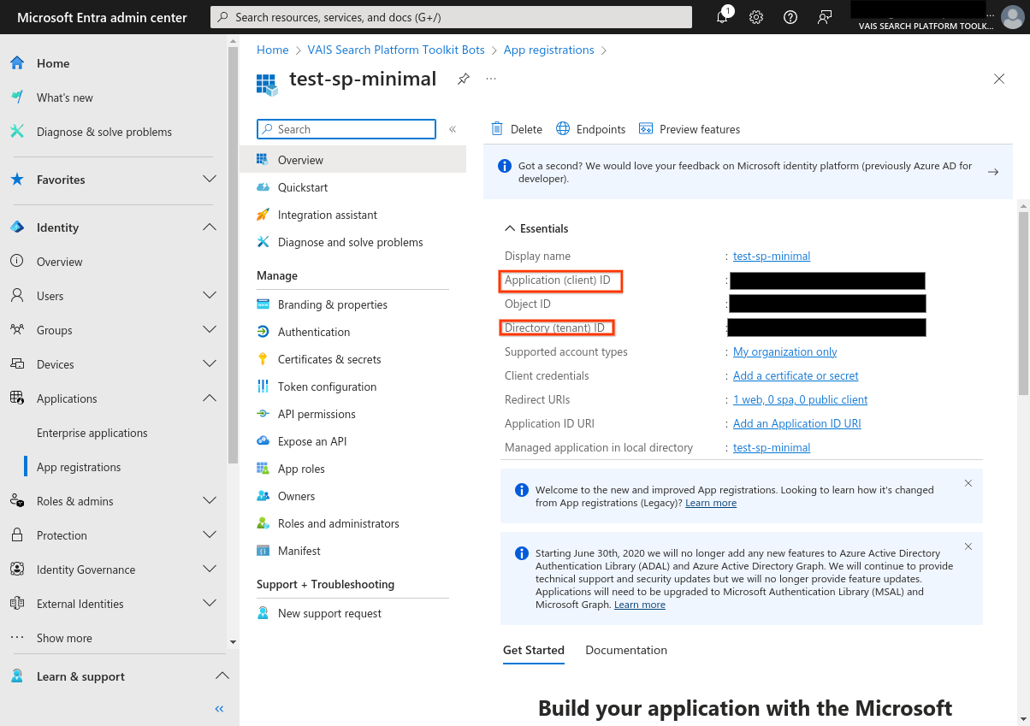Click the top search resources box

click(x=451, y=17)
